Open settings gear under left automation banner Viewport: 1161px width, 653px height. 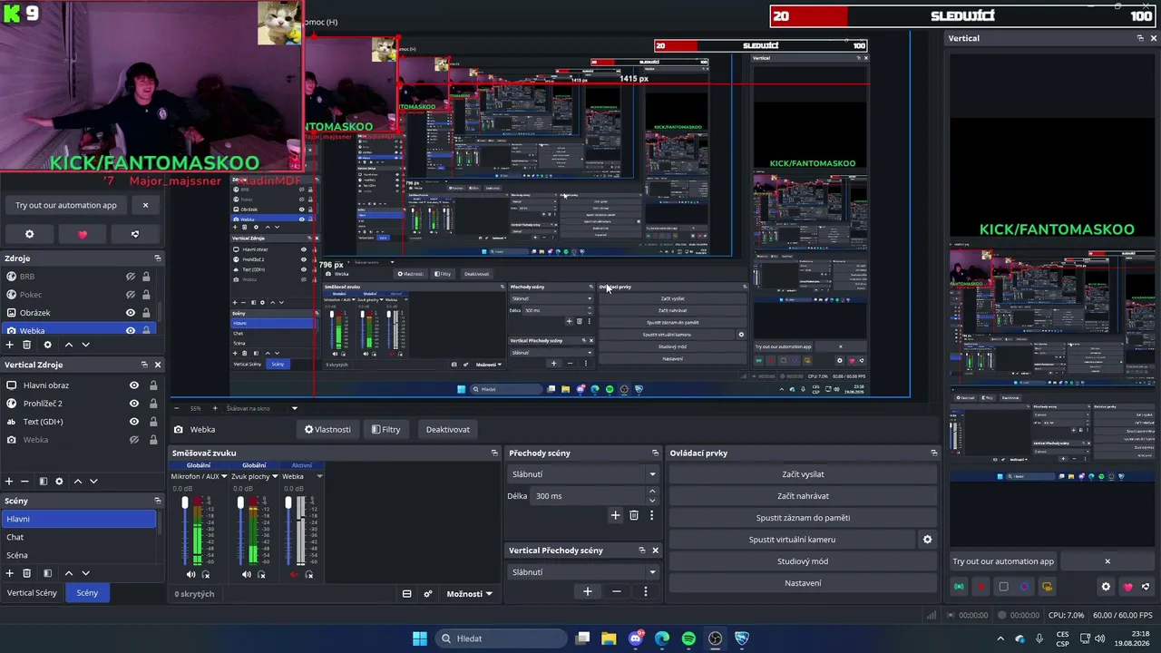click(x=29, y=234)
